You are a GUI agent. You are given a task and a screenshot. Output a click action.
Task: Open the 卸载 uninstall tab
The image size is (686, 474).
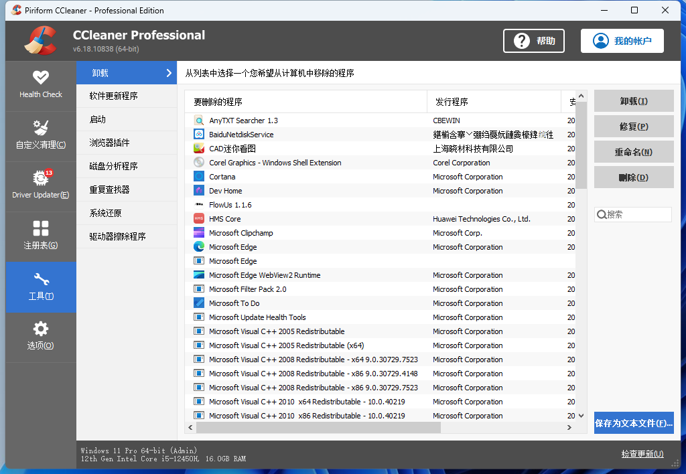click(x=127, y=73)
